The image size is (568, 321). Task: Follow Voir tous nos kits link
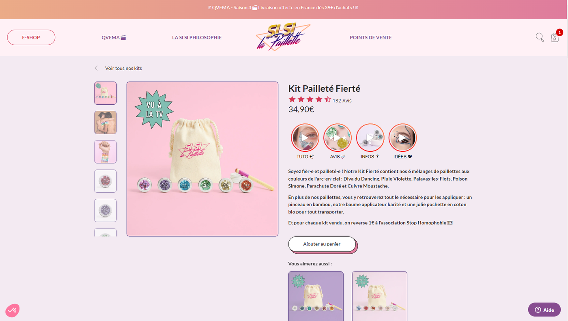pyautogui.click(x=123, y=68)
